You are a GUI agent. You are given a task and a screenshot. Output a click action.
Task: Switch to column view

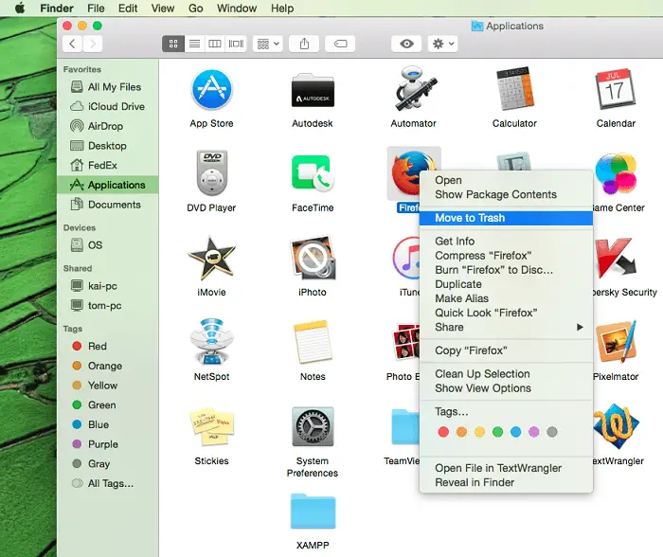pos(215,44)
